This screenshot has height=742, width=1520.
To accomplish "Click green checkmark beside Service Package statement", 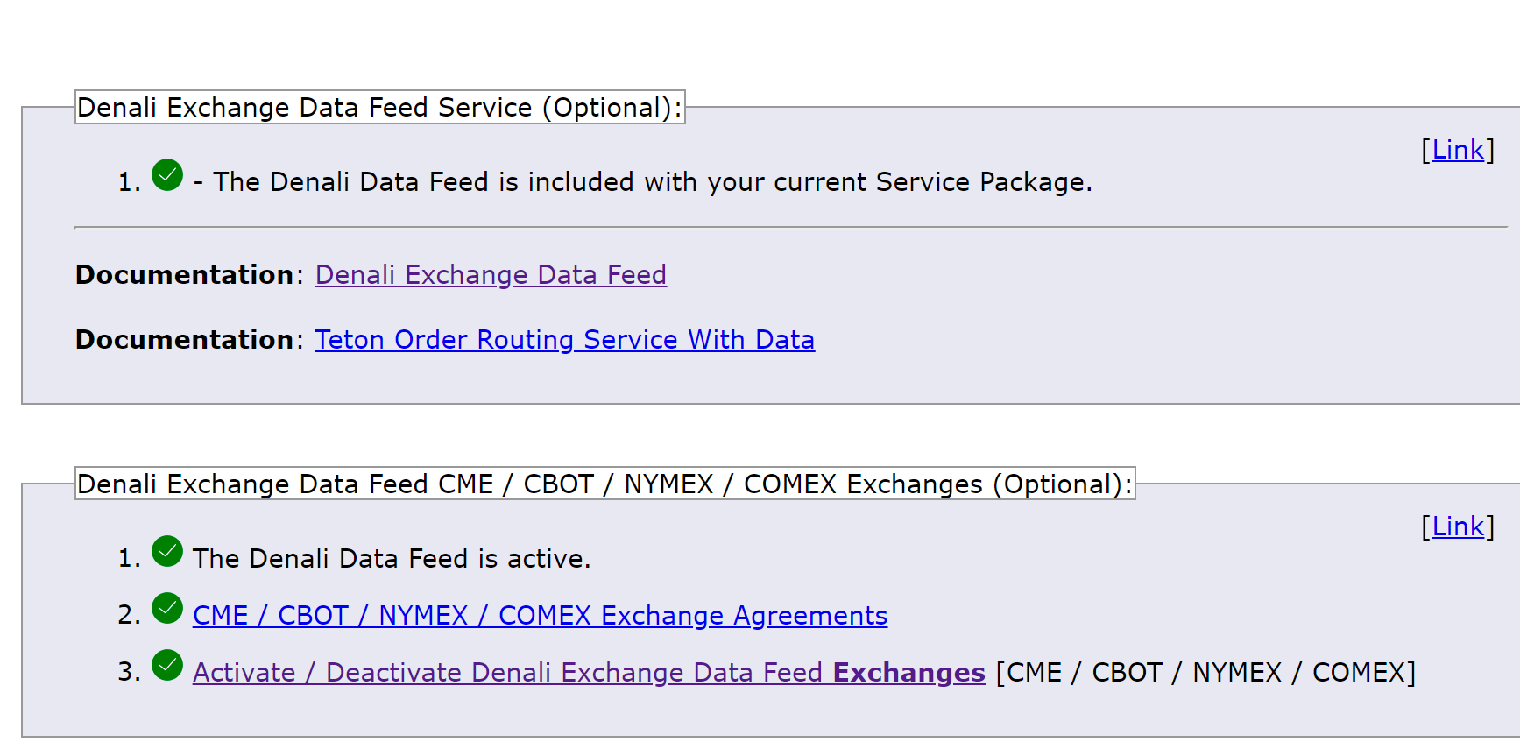I will [167, 175].
